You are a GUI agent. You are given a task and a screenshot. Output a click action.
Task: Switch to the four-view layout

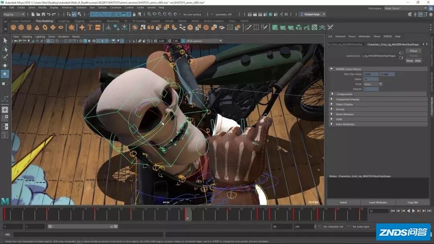(x=5, y=118)
